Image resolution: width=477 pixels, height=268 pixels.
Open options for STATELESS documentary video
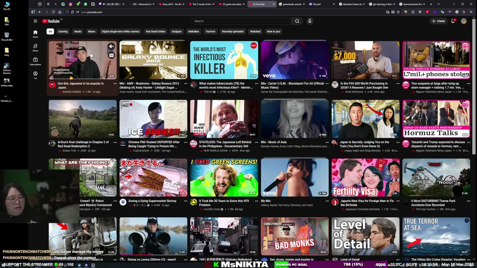tap(256, 142)
